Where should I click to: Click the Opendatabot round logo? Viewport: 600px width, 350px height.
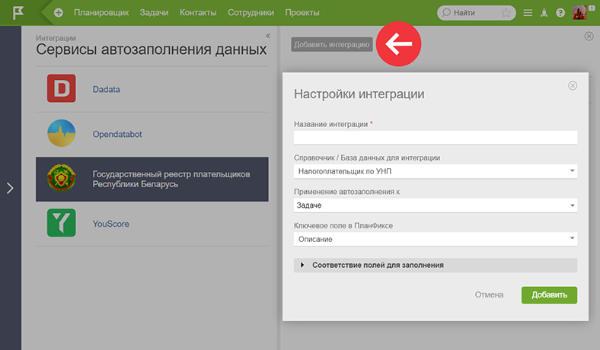coord(61,133)
